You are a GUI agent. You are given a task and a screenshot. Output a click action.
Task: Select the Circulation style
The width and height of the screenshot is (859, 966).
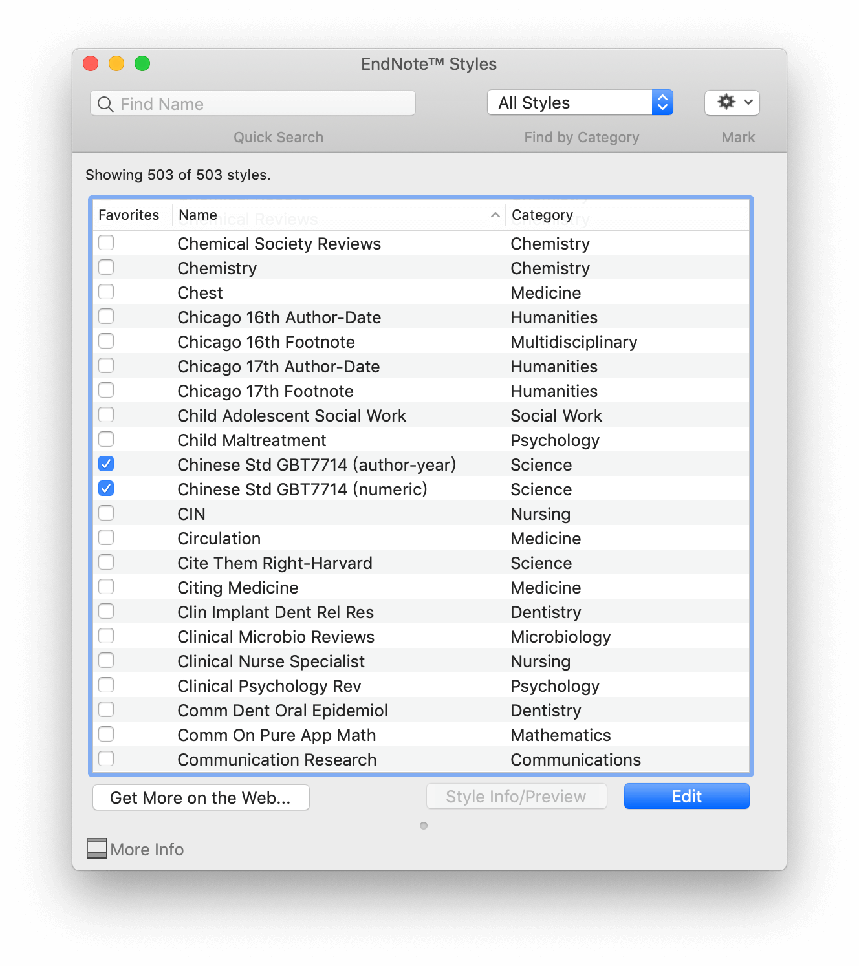(x=219, y=539)
